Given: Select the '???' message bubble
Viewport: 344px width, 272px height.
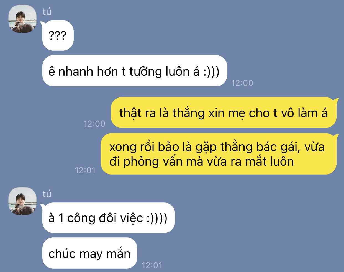Looking at the screenshot, I should [58, 35].
